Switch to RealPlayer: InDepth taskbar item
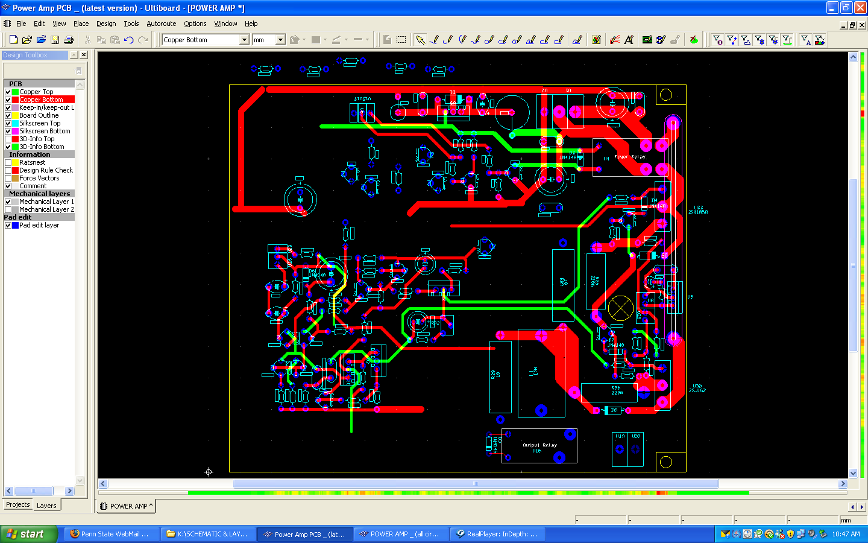This screenshot has width=868, height=543. tap(498, 534)
